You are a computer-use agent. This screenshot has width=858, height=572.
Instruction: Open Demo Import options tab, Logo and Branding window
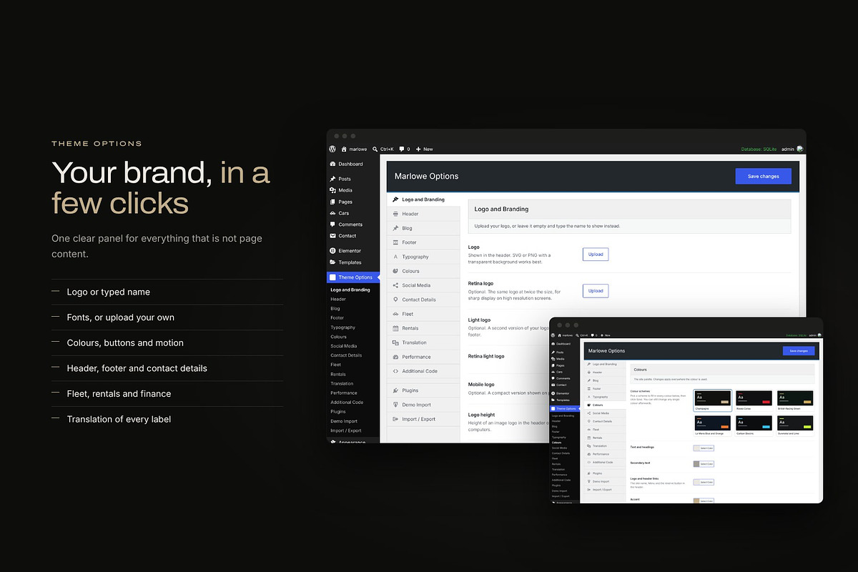click(x=423, y=405)
